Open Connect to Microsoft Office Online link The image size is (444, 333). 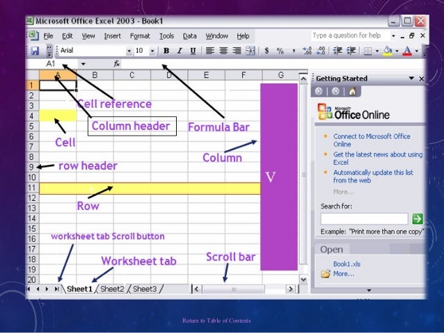coord(372,140)
